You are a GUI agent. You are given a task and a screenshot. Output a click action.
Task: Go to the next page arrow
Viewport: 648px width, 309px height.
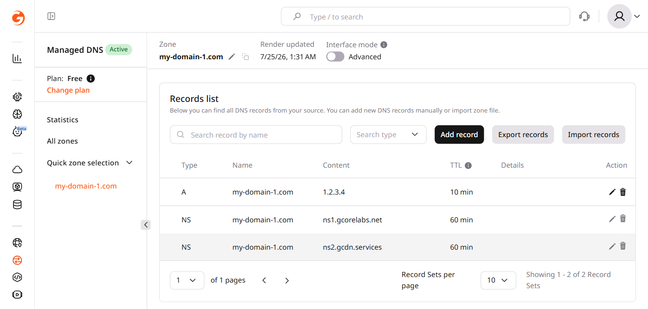(287, 280)
